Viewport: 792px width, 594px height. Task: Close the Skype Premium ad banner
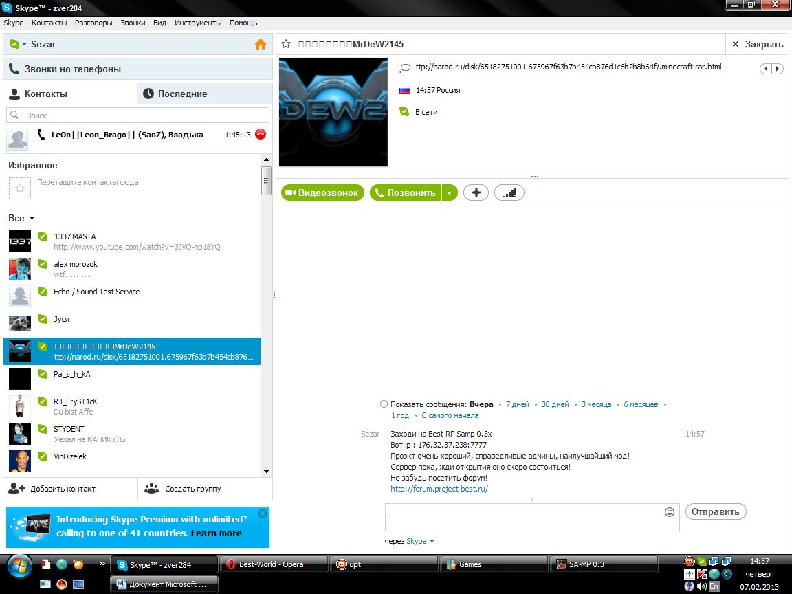[x=262, y=514]
